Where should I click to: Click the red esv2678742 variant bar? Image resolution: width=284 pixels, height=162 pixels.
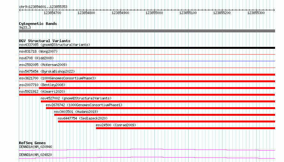pyautogui.click(x=161, y=108)
